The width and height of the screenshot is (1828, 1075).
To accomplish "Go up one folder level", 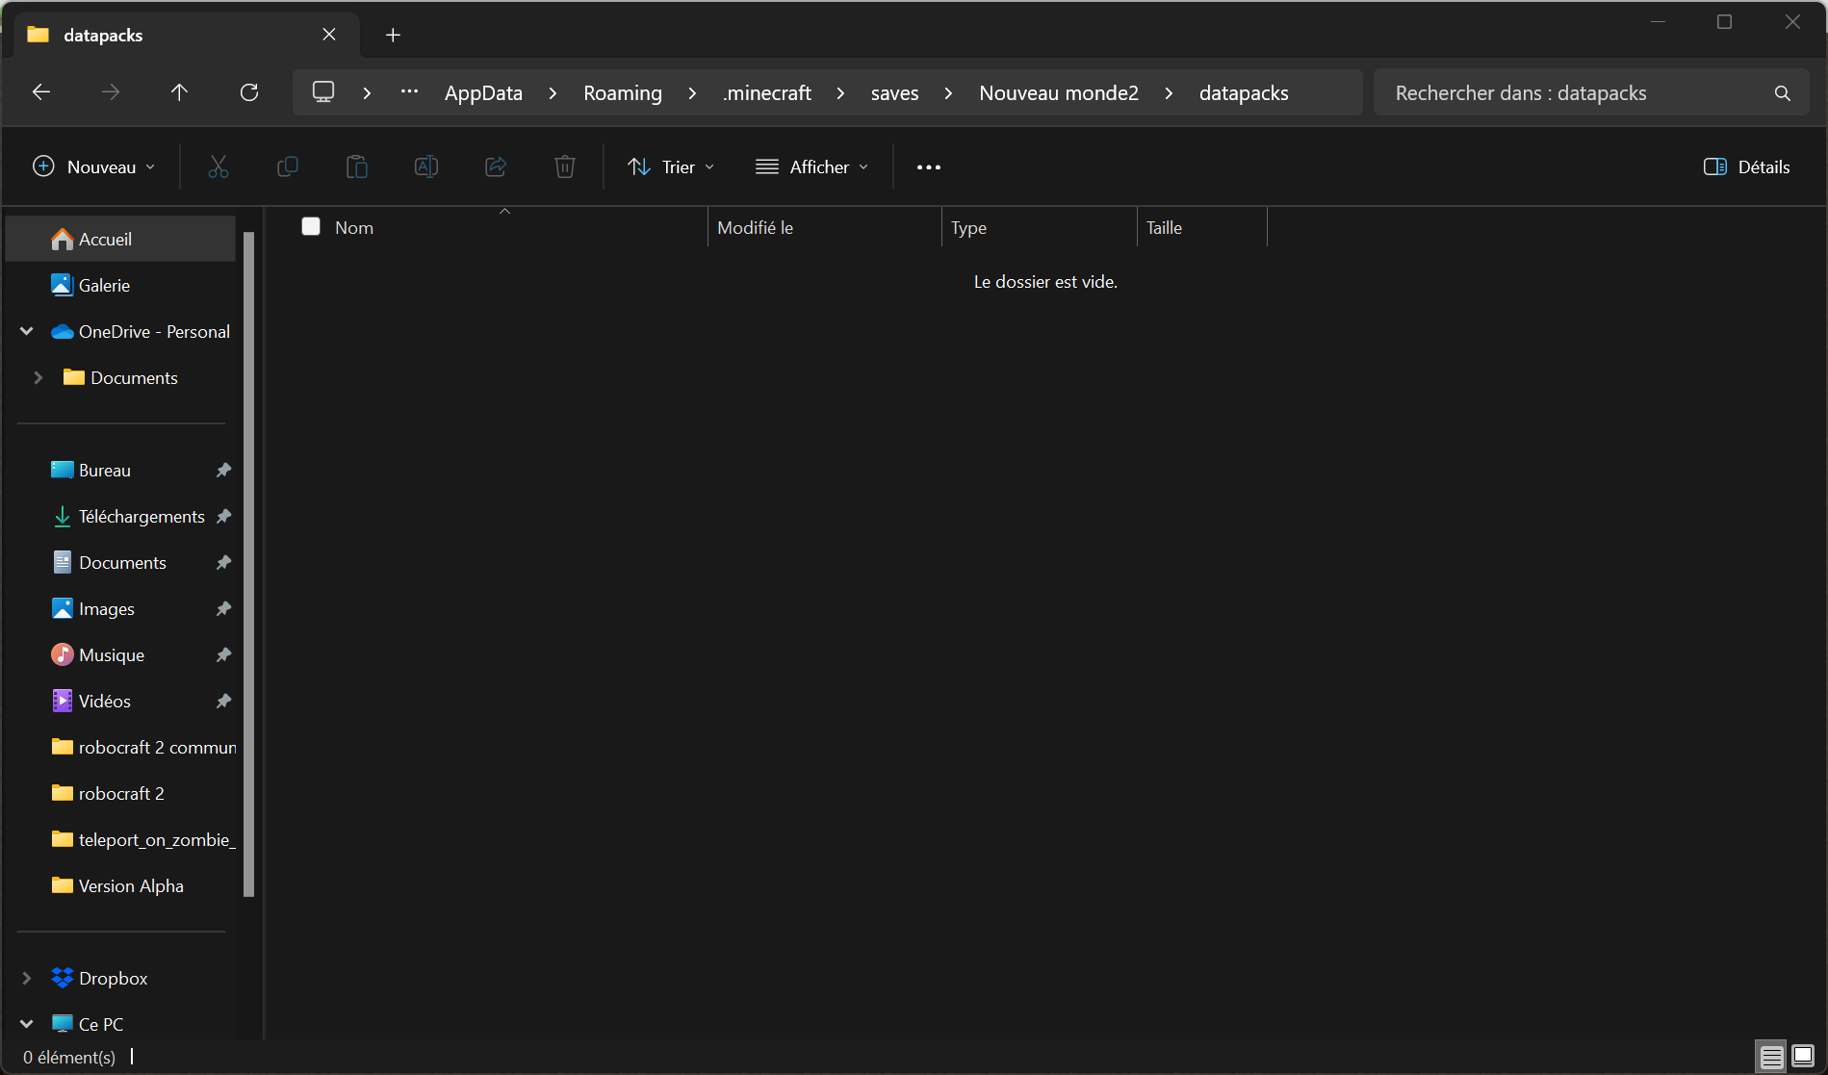I will (179, 92).
